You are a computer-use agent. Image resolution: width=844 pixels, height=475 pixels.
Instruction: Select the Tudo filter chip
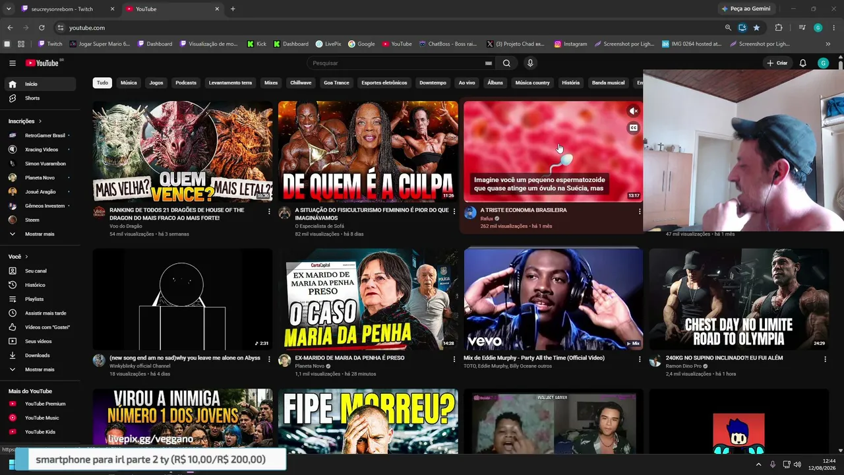pyautogui.click(x=102, y=83)
